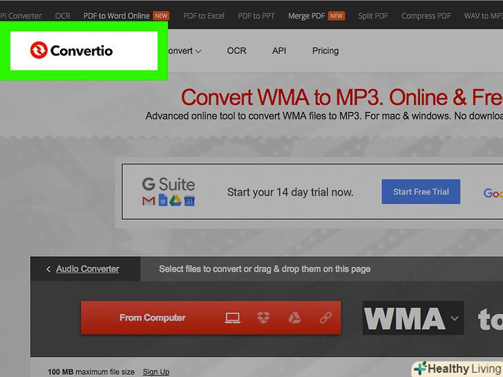Image resolution: width=503 pixels, height=377 pixels.
Task: Upload a file from Google Drive icon
Action: pyautogui.click(x=294, y=318)
